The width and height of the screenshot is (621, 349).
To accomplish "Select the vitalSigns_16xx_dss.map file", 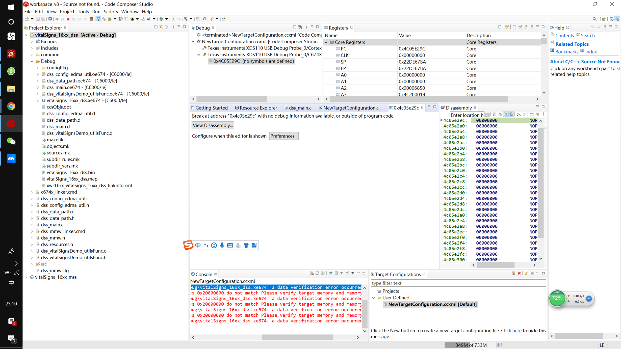I will [72, 179].
